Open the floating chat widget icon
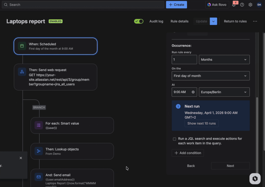265x187 pixels. click(x=255, y=179)
